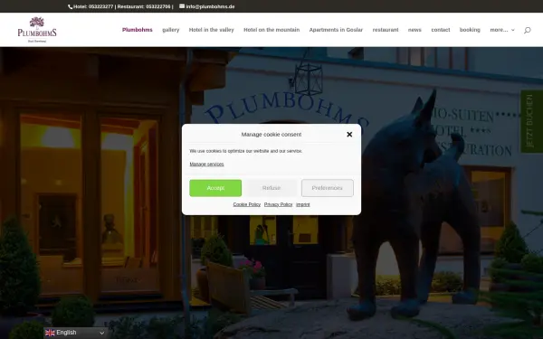Click 'We use cookies to optimize' text
The image size is (543, 339).
[246, 151]
